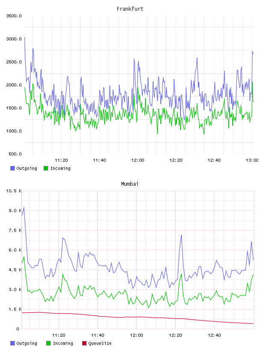The image size is (260, 350).
Task: Click the blue Outgoing swatch in Frankfurt legend
Action: (x=12, y=168)
